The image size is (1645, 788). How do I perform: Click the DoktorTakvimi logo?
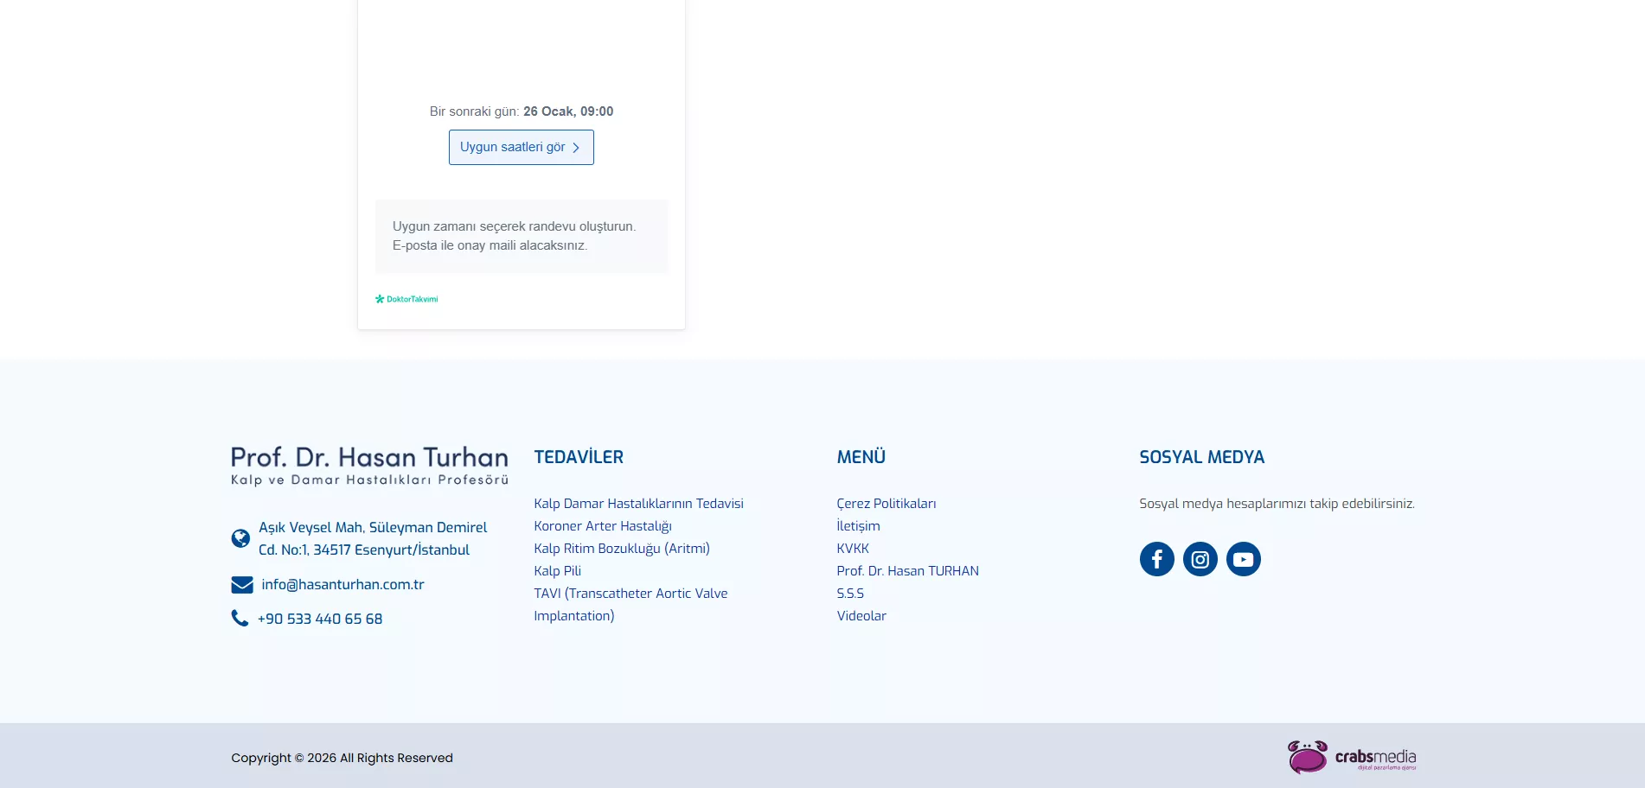coord(406,299)
